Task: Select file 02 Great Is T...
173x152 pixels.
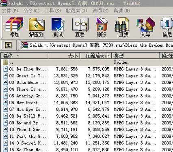Action: [28, 76]
